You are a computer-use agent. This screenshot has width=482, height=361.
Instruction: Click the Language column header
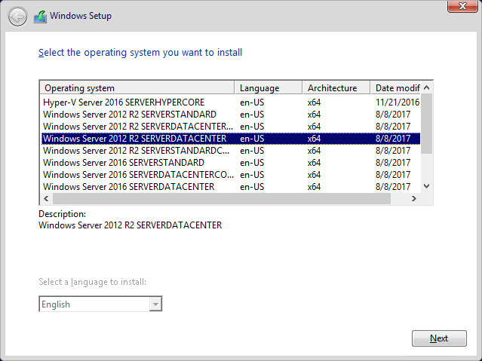pyautogui.click(x=269, y=88)
